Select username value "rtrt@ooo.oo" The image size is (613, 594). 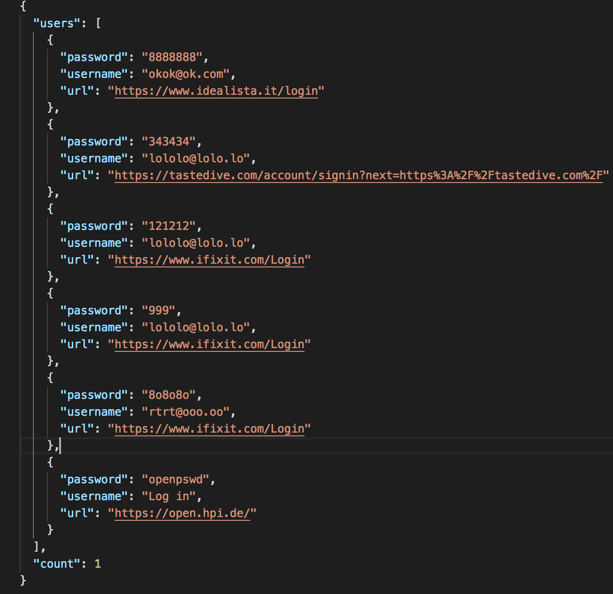tap(186, 411)
